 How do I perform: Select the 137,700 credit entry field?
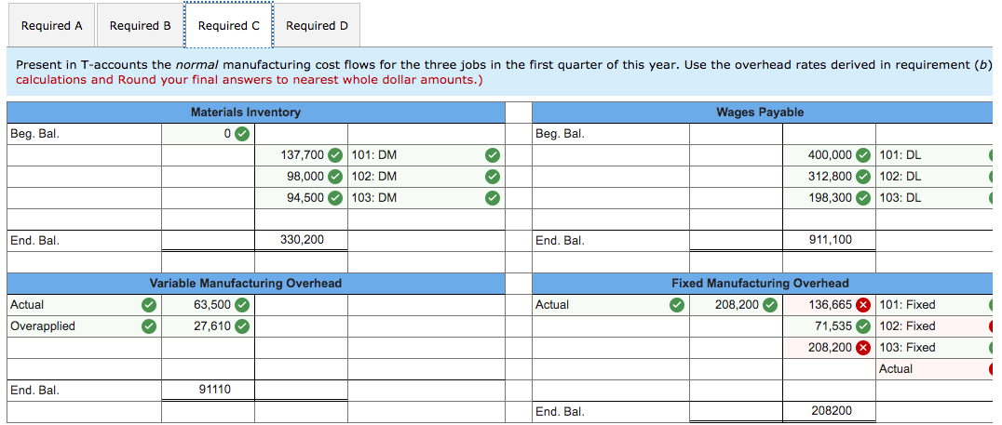[x=301, y=155]
